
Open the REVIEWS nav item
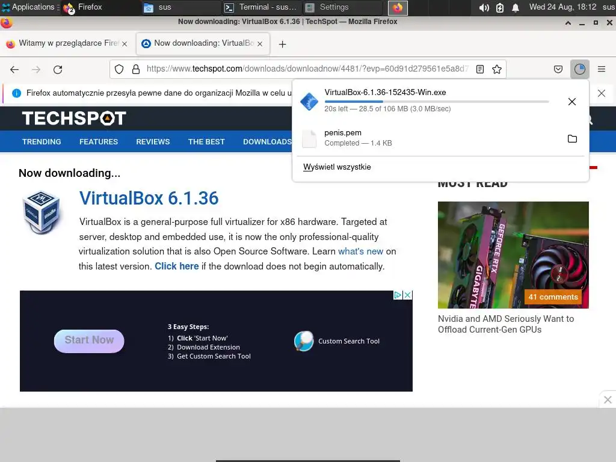pyautogui.click(x=153, y=142)
